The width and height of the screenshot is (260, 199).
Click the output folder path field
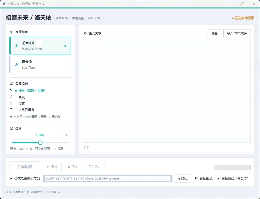coord(108,179)
